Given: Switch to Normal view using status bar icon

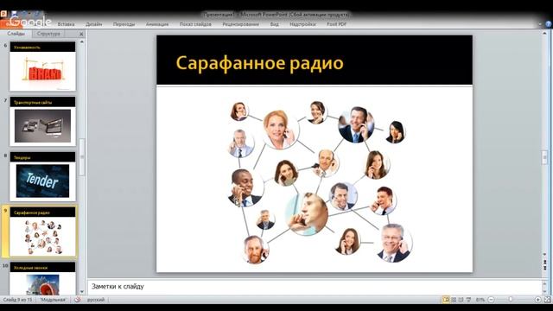Looking at the screenshot, I should 446,300.
